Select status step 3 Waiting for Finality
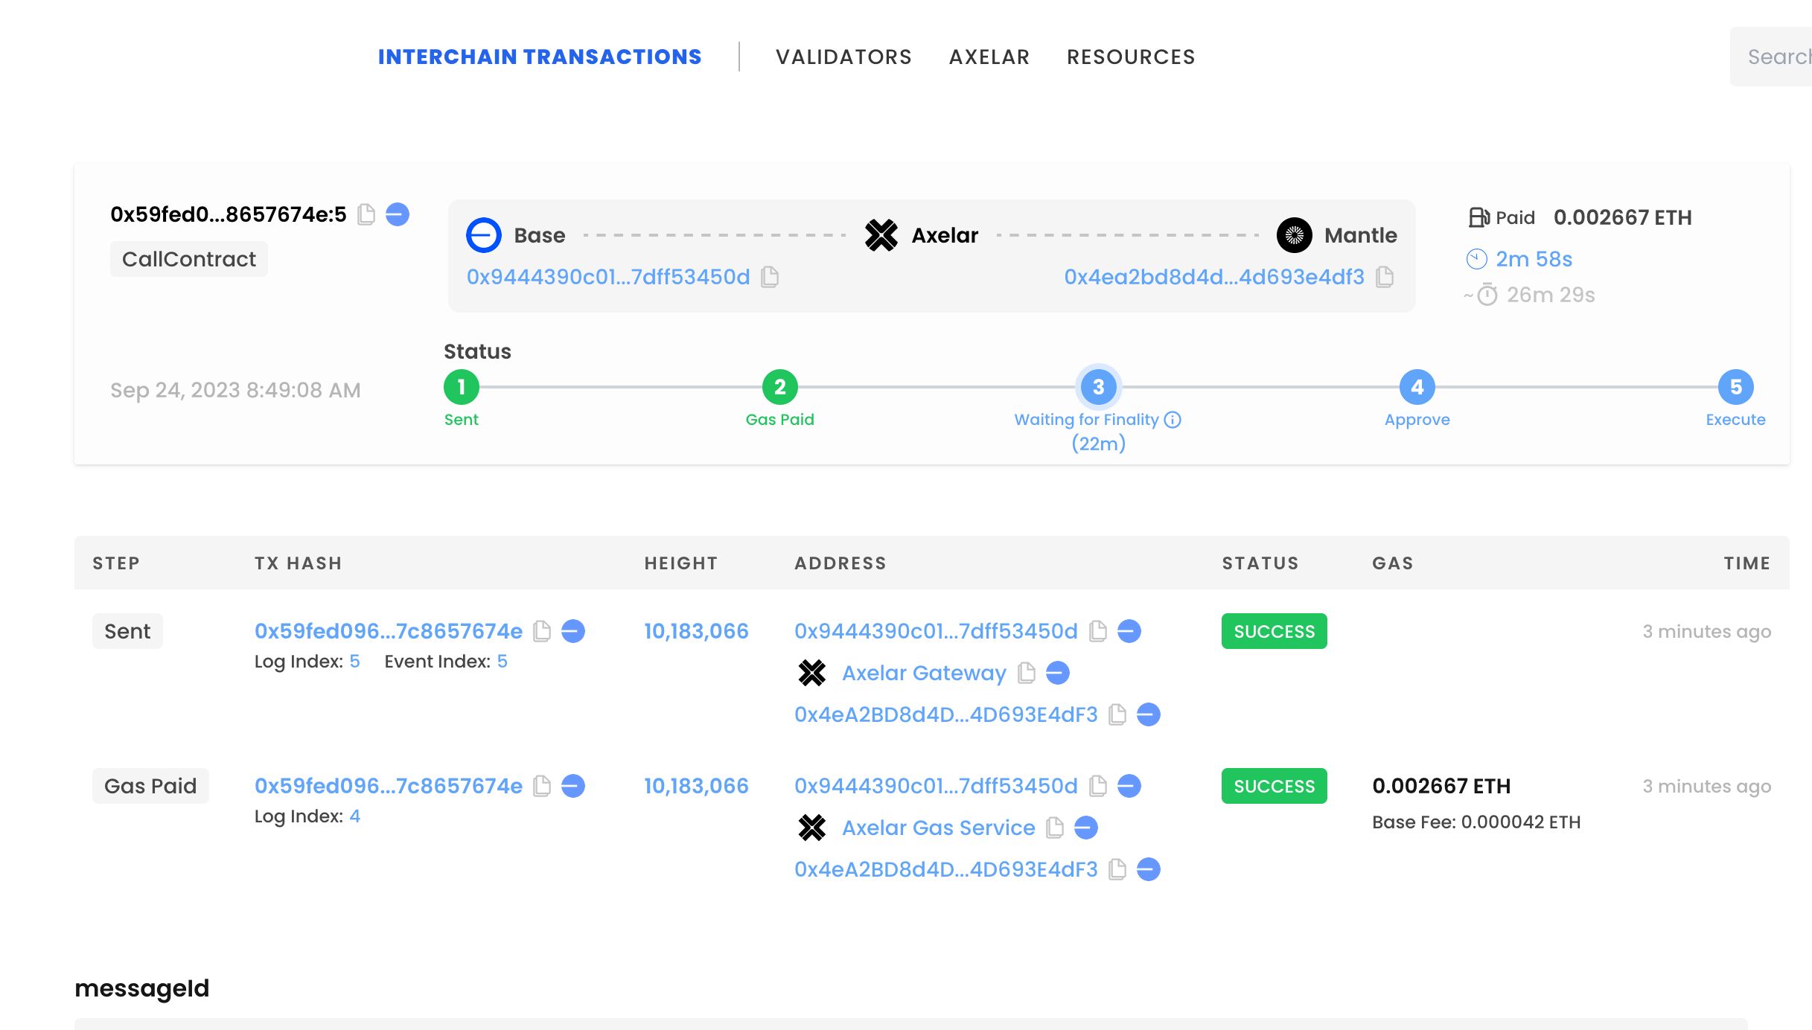The height and width of the screenshot is (1030, 1812). [1099, 387]
